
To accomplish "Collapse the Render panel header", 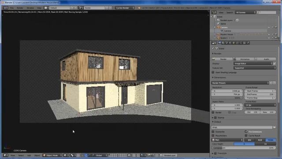I will pos(217,54).
